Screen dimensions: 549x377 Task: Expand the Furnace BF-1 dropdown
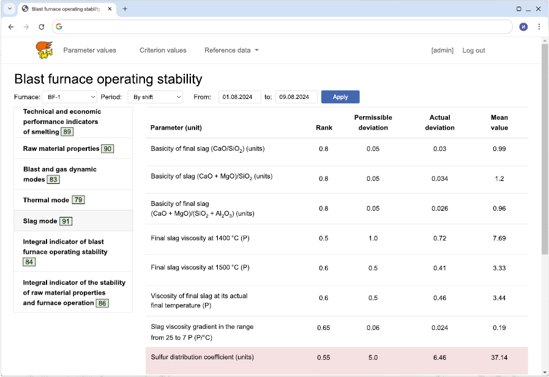pos(69,97)
